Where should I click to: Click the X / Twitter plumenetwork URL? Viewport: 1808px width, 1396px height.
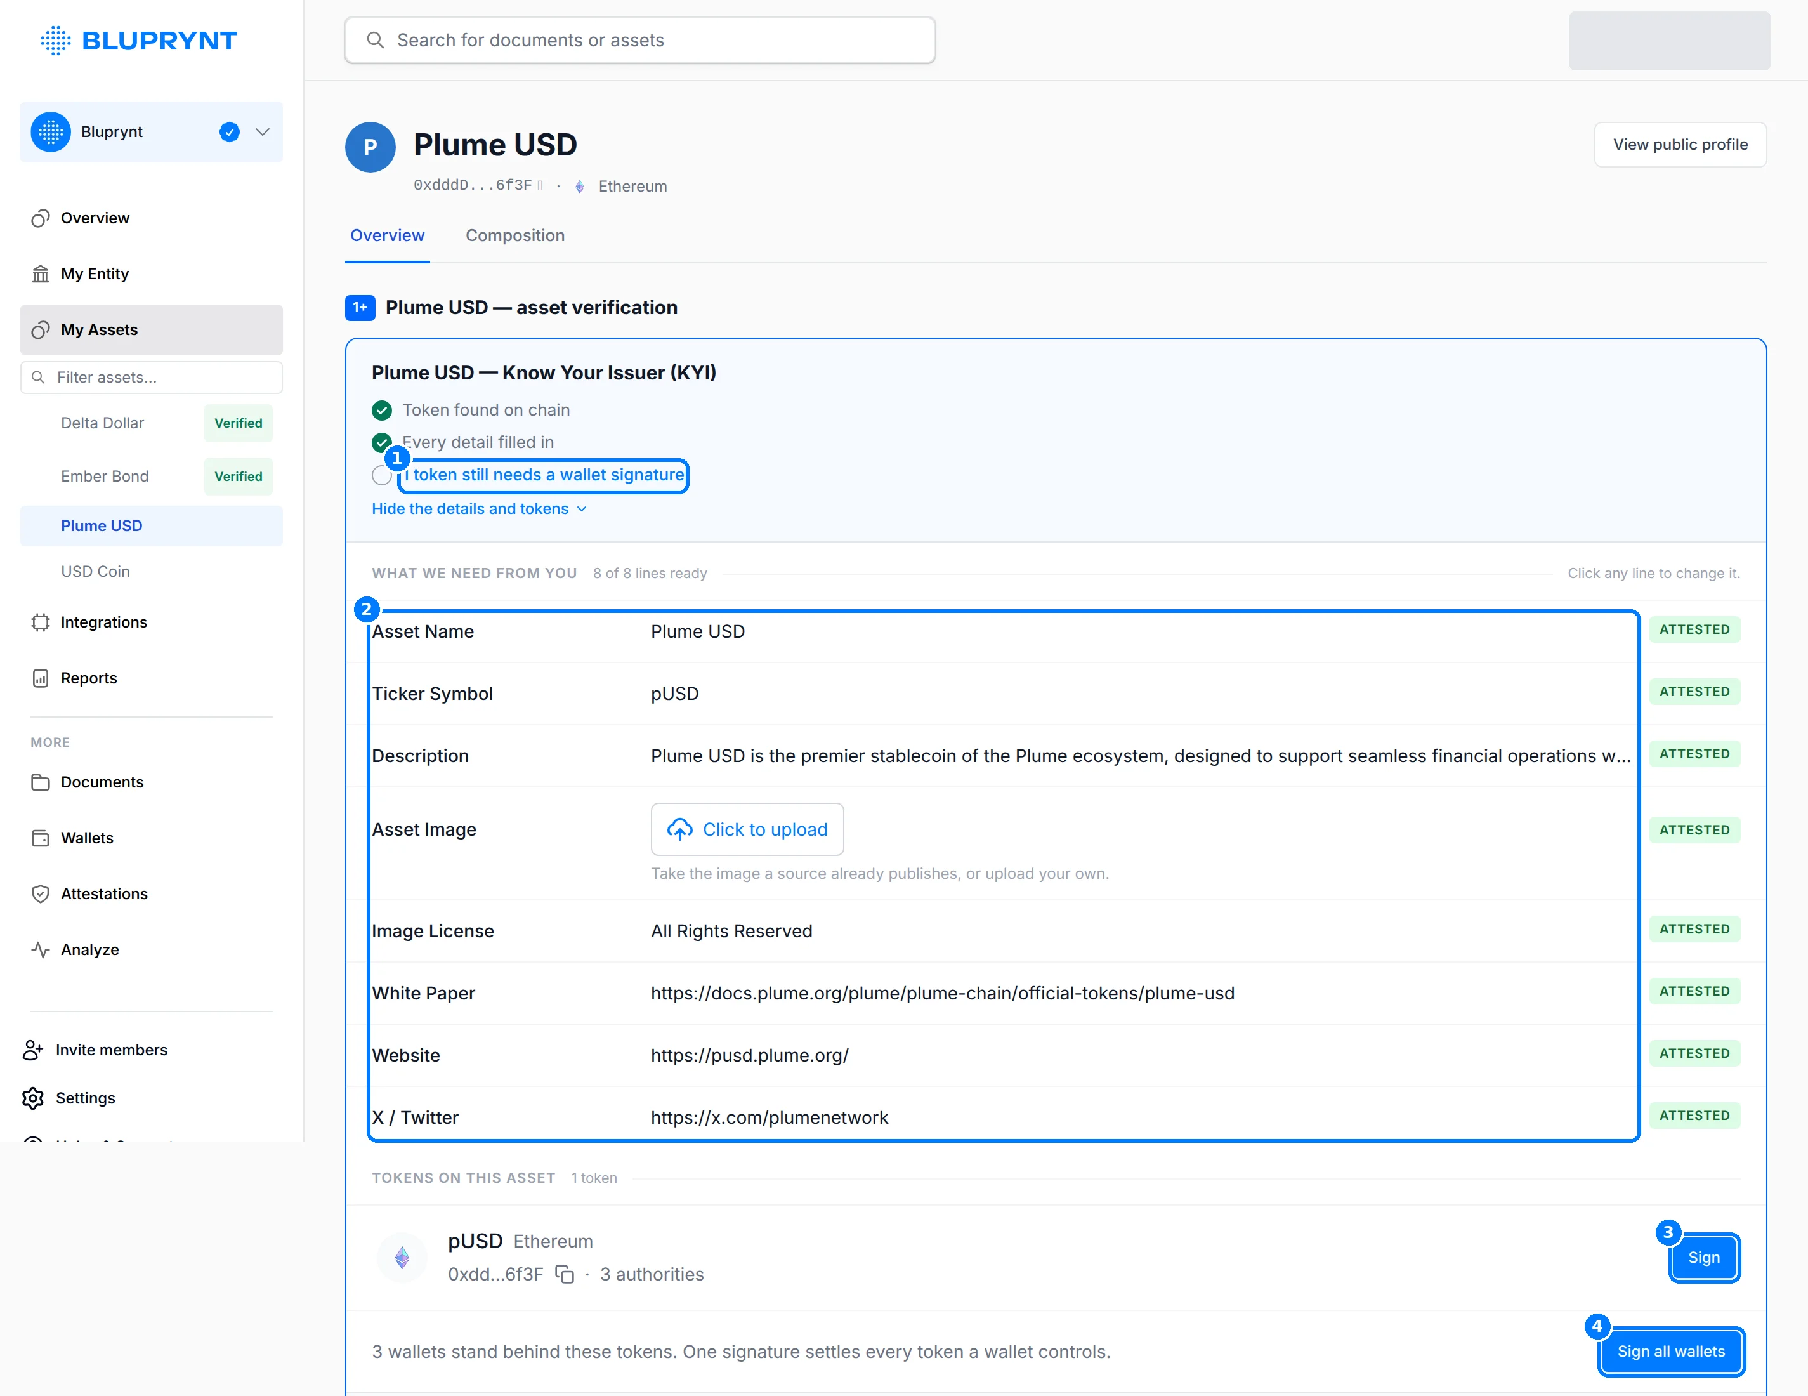[769, 1117]
